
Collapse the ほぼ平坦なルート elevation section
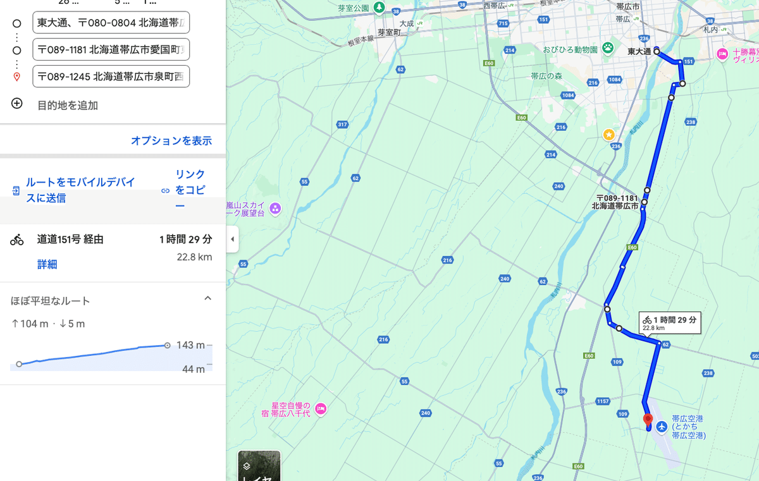(207, 298)
